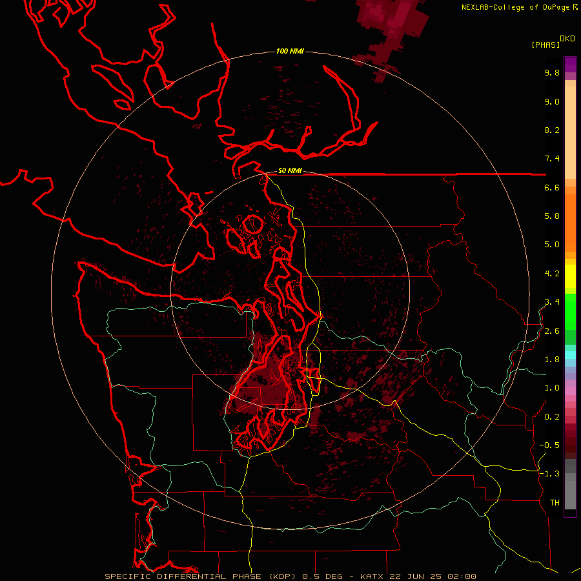The height and width of the screenshot is (581, 581).
Task: Click the TH threshold legend label
Action: click(x=555, y=503)
